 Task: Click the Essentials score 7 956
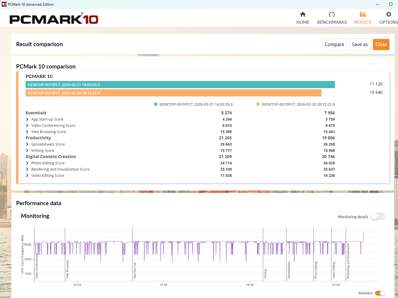coord(330,113)
